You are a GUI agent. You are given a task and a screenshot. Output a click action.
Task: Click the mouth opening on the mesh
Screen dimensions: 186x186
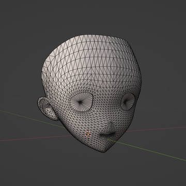coord(107,134)
